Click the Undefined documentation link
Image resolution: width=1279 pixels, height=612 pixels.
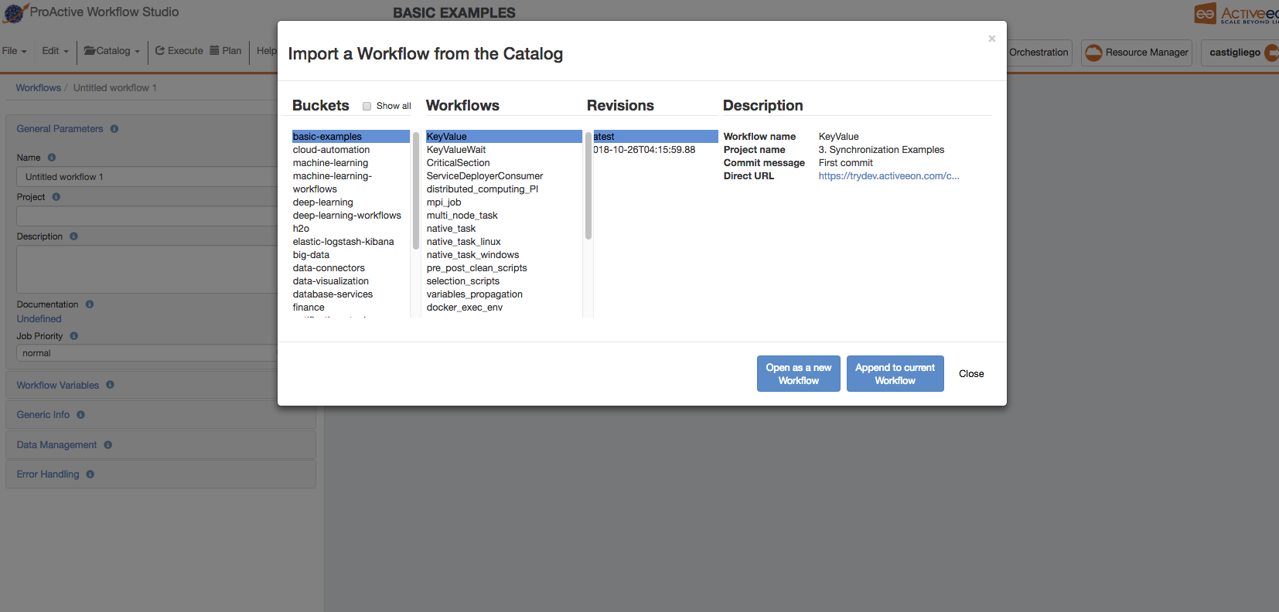click(39, 319)
